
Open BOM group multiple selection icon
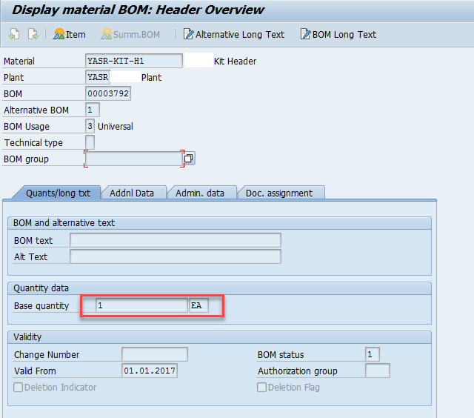(189, 158)
